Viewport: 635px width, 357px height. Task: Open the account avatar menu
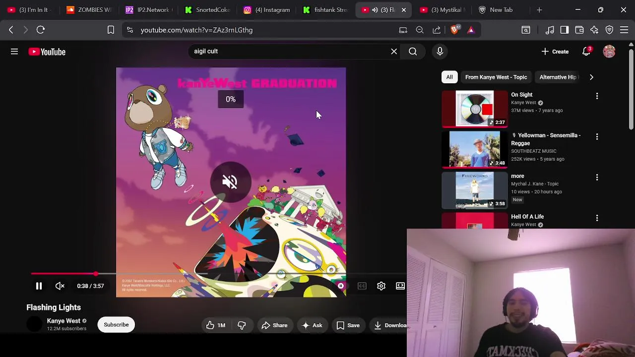click(609, 52)
